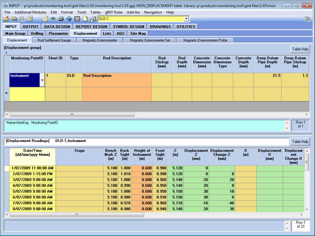
Task: Click the blank page toolbar icon
Action: click(x=85, y=19)
